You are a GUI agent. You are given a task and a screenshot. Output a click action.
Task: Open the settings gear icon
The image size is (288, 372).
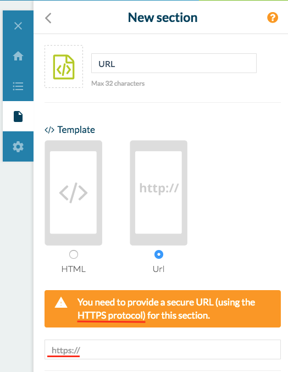click(18, 147)
